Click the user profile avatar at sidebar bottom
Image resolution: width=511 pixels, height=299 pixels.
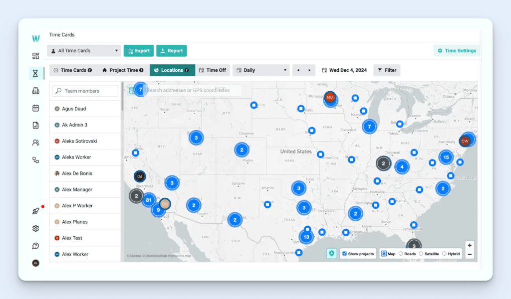tap(35, 263)
